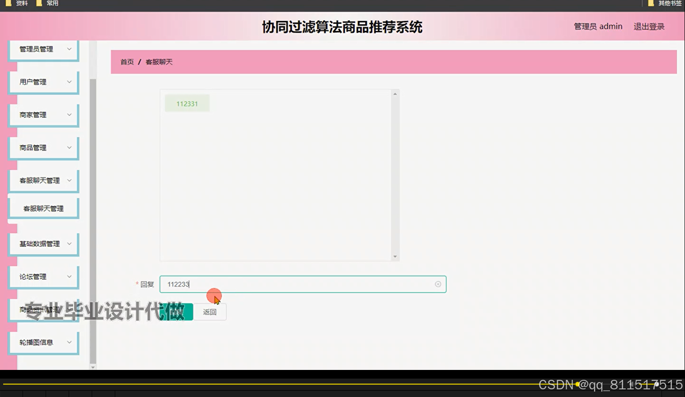Open the 首页 breadcrumb page

(x=127, y=62)
